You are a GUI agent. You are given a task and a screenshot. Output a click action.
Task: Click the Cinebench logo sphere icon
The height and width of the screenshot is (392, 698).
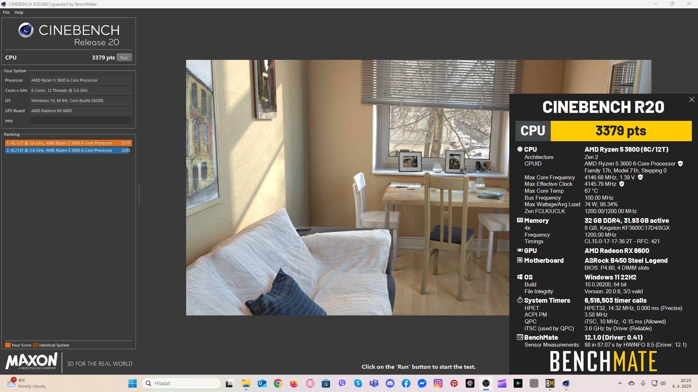26,30
